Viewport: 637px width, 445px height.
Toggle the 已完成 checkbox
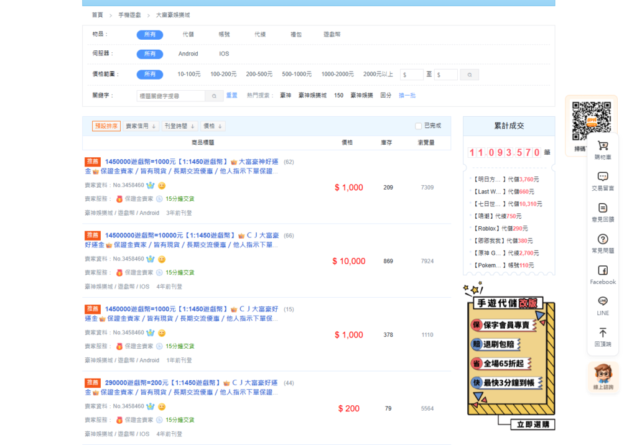(419, 126)
